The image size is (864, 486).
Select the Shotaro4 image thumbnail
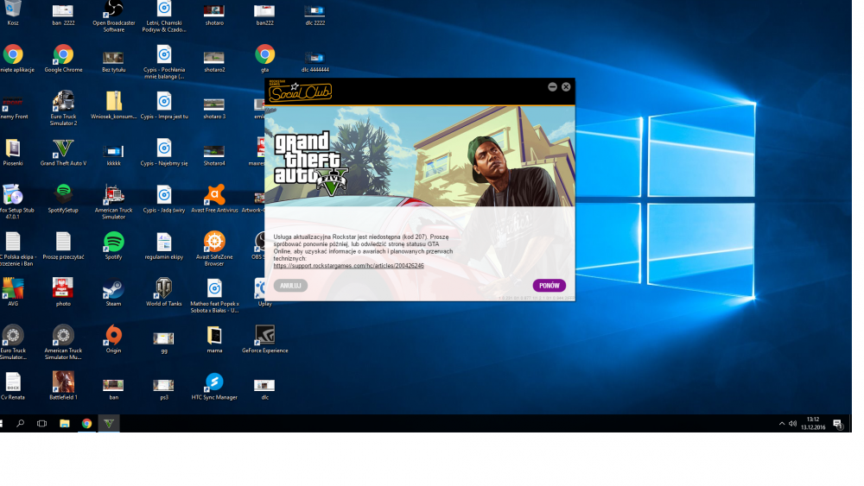coord(214,154)
